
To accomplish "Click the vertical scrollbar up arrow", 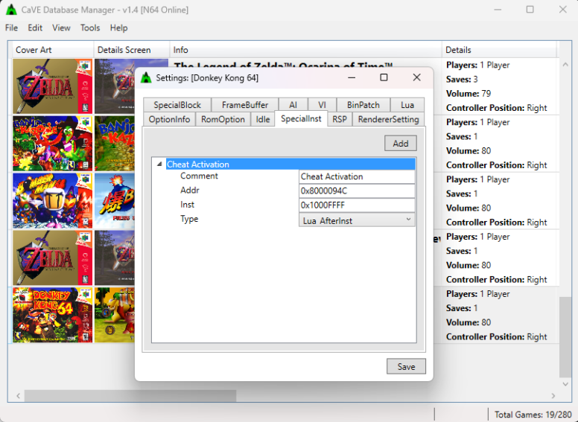I will (565, 65).
